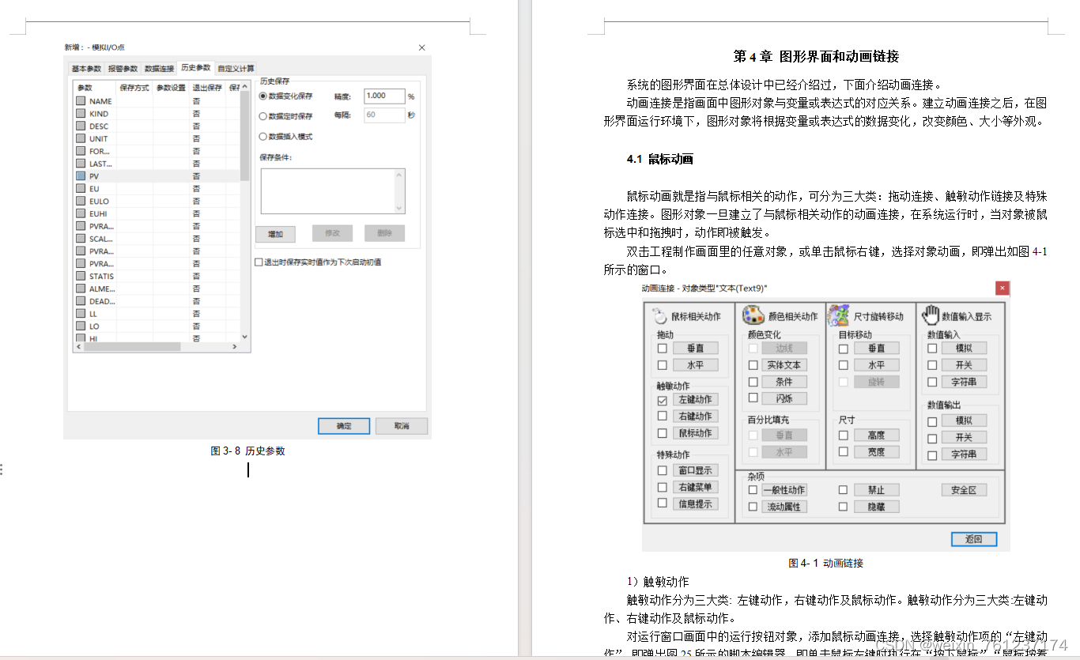The height and width of the screenshot is (660, 1080).
Task: Click the parameter list vertical scrollbar thumb
Action: coord(244,138)
